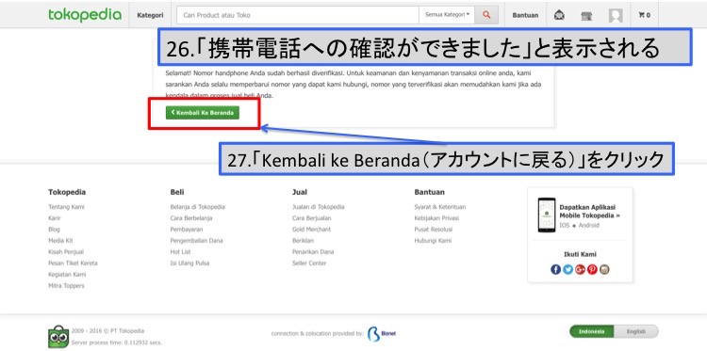Viewport: 707px width, 351px height.
Task: Open Cara Berbelanja link
Action: pos(191,218)
